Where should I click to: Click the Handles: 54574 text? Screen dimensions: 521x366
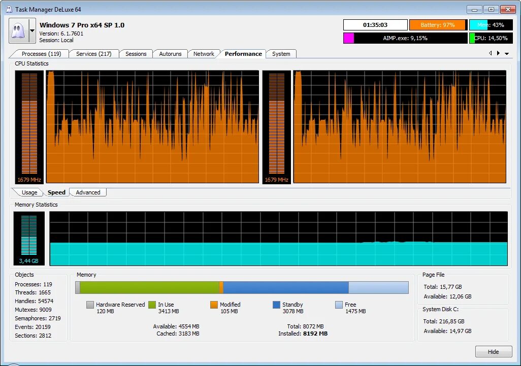tap(34, 301)
